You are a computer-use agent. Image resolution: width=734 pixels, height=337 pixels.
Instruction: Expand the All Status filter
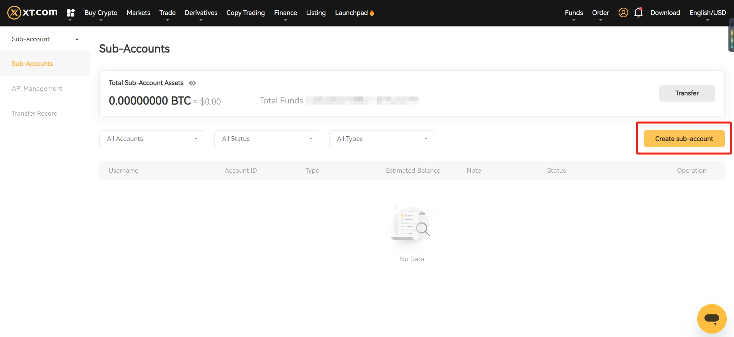pos(267,139)
